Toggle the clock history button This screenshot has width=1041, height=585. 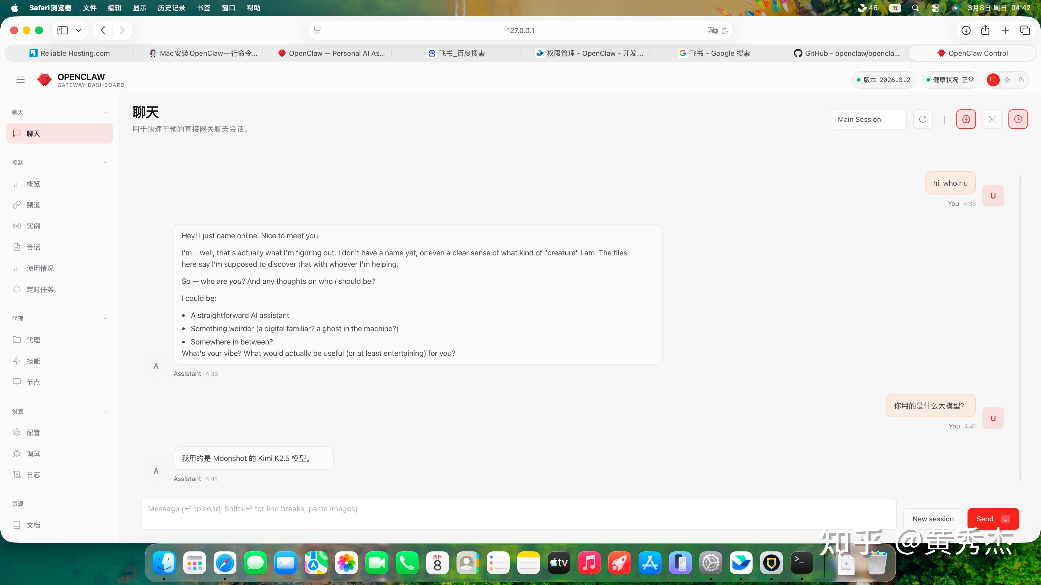point(1018,119)
